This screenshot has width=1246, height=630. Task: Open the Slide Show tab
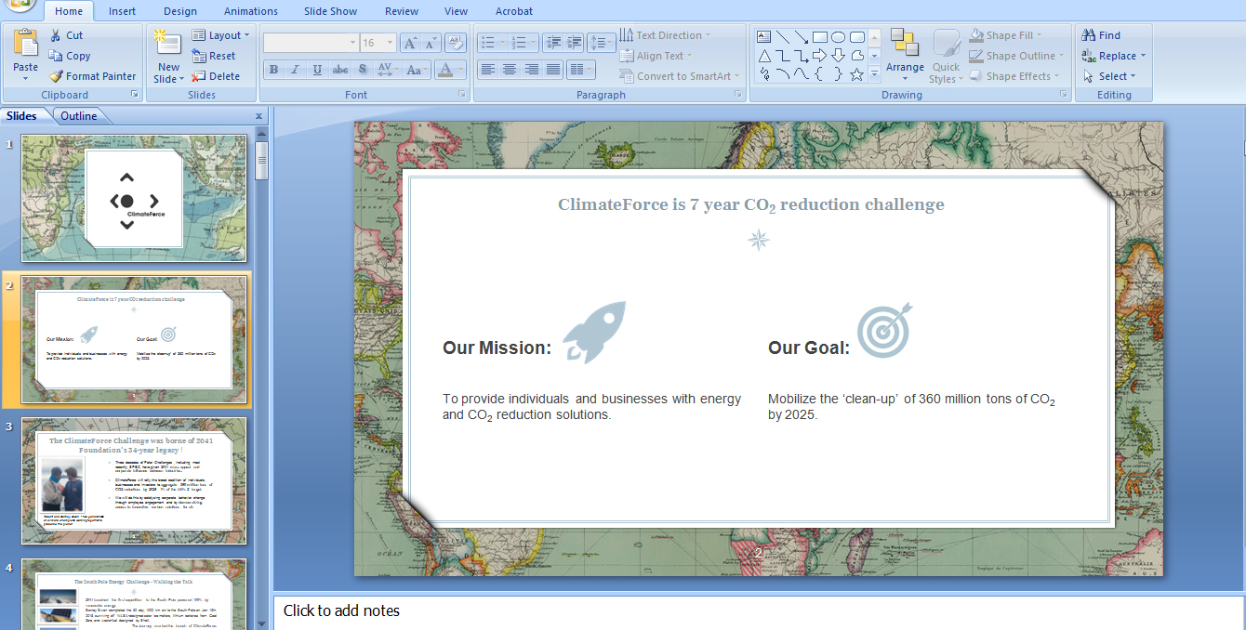331,11
